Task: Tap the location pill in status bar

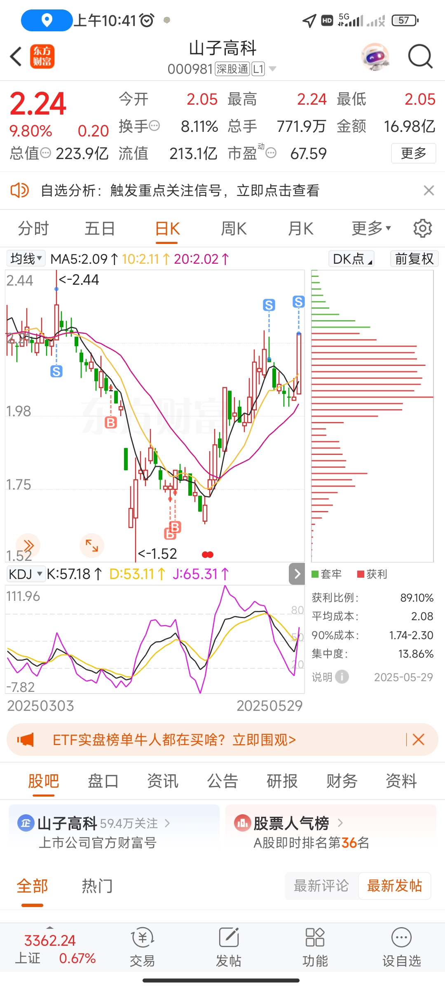Action: coord(47,20)
